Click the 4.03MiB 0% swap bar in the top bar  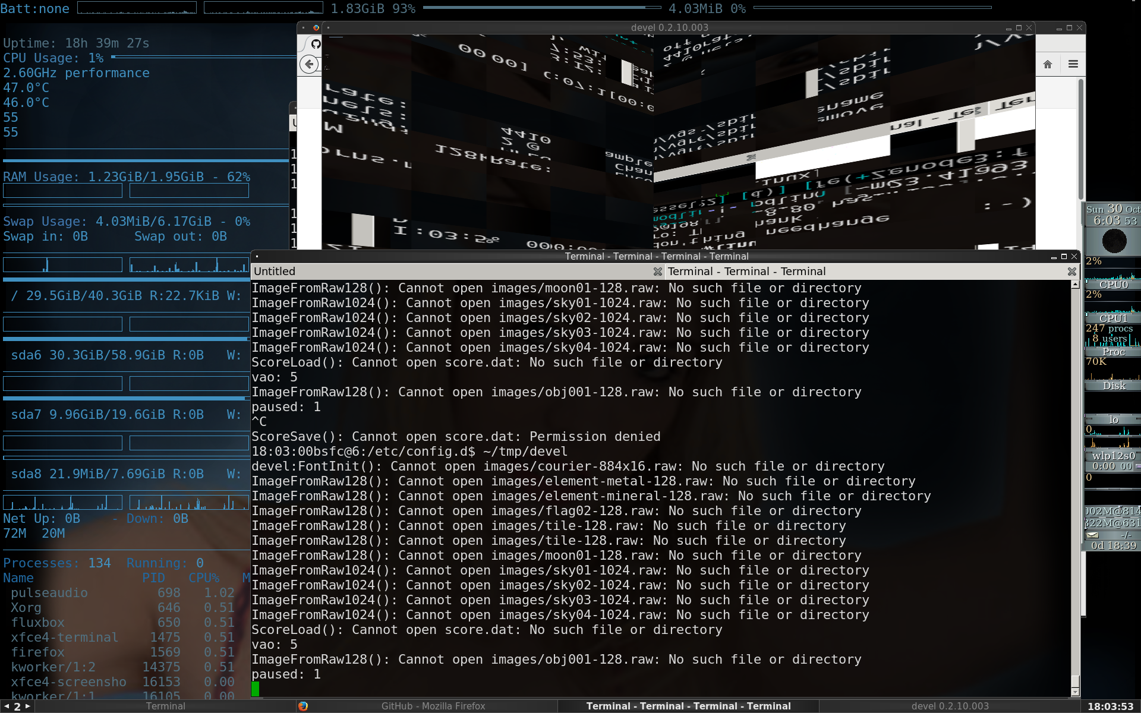point(872,8)
